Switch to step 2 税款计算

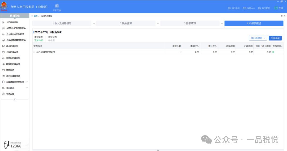(126, 23)
